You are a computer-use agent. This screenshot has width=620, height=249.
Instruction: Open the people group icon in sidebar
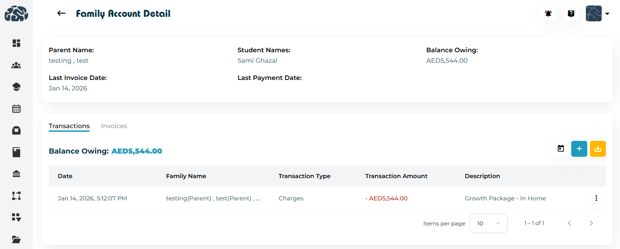[16, 65]
